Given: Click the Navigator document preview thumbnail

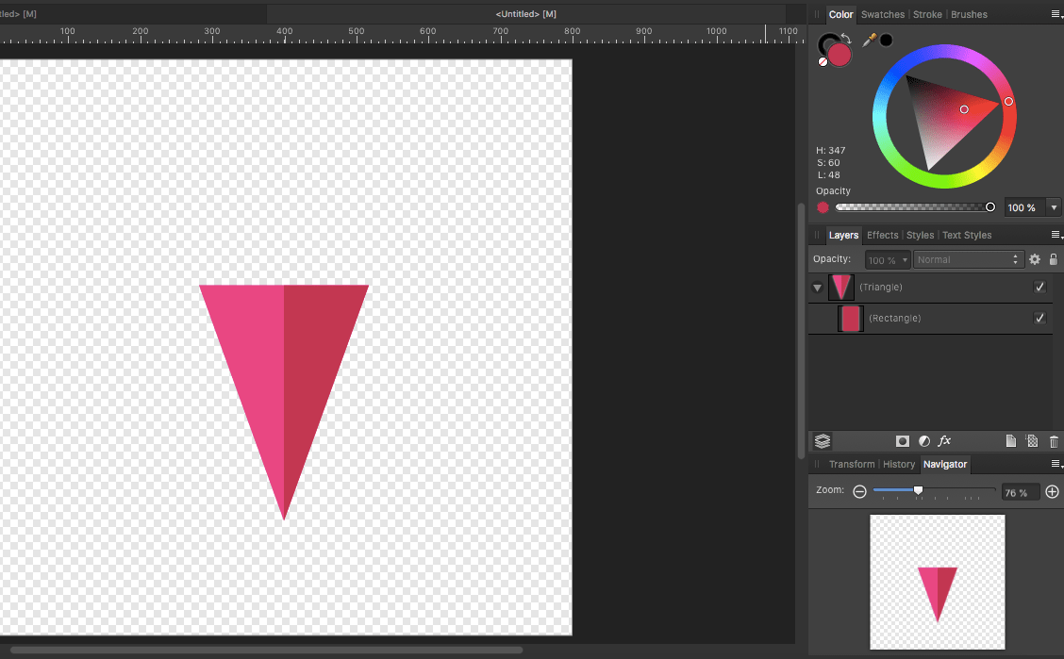Looking at the screenshot, I should (937, 582).
